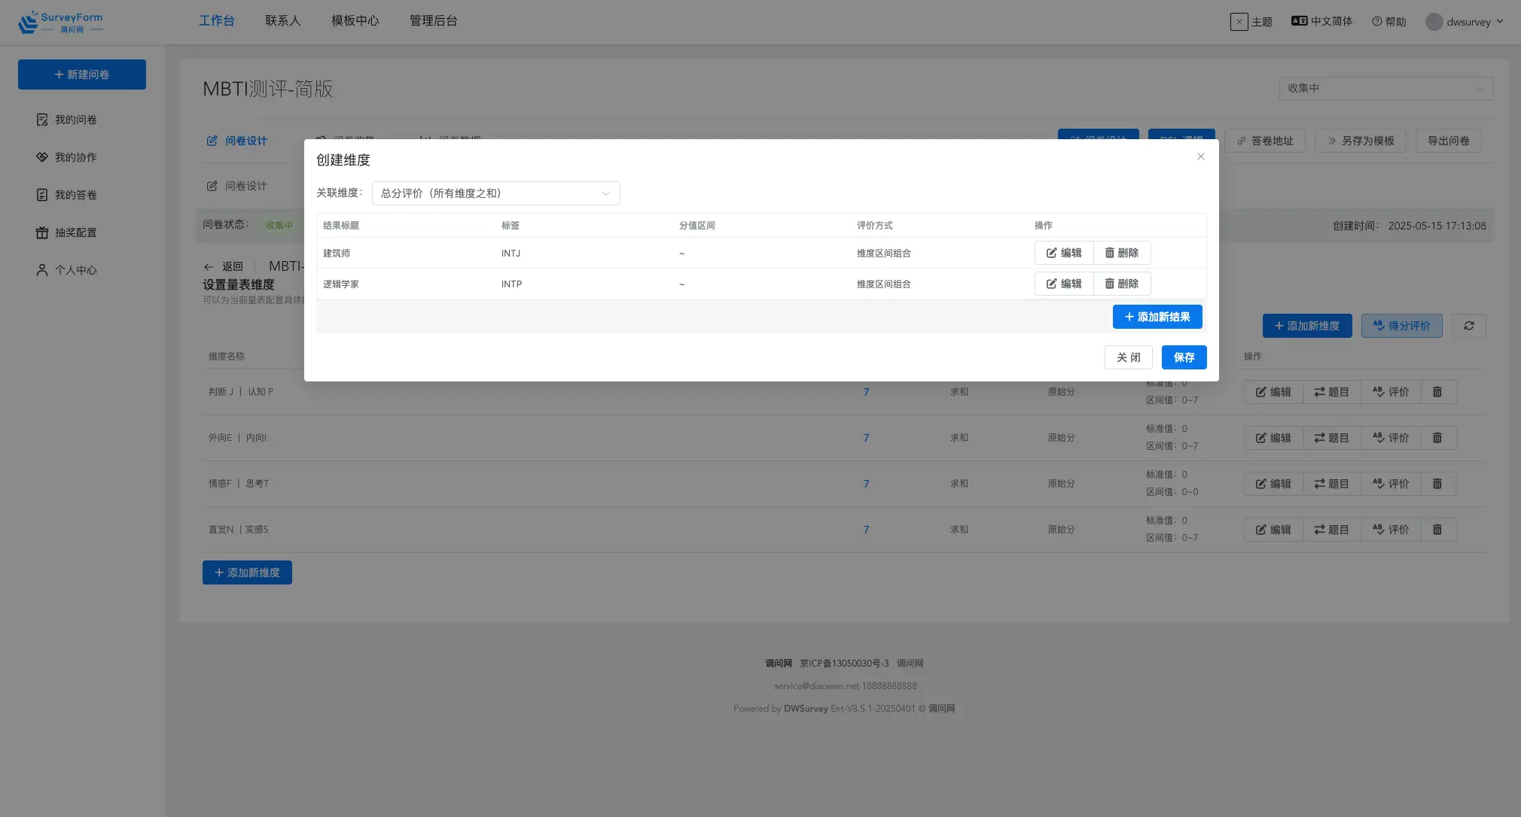Close the 创建维度 dialog with X
1521x817 pixels.
coord(1201,156)
